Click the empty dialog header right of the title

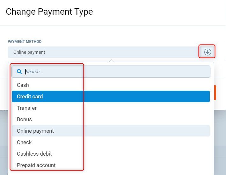[x=159, y=12]
